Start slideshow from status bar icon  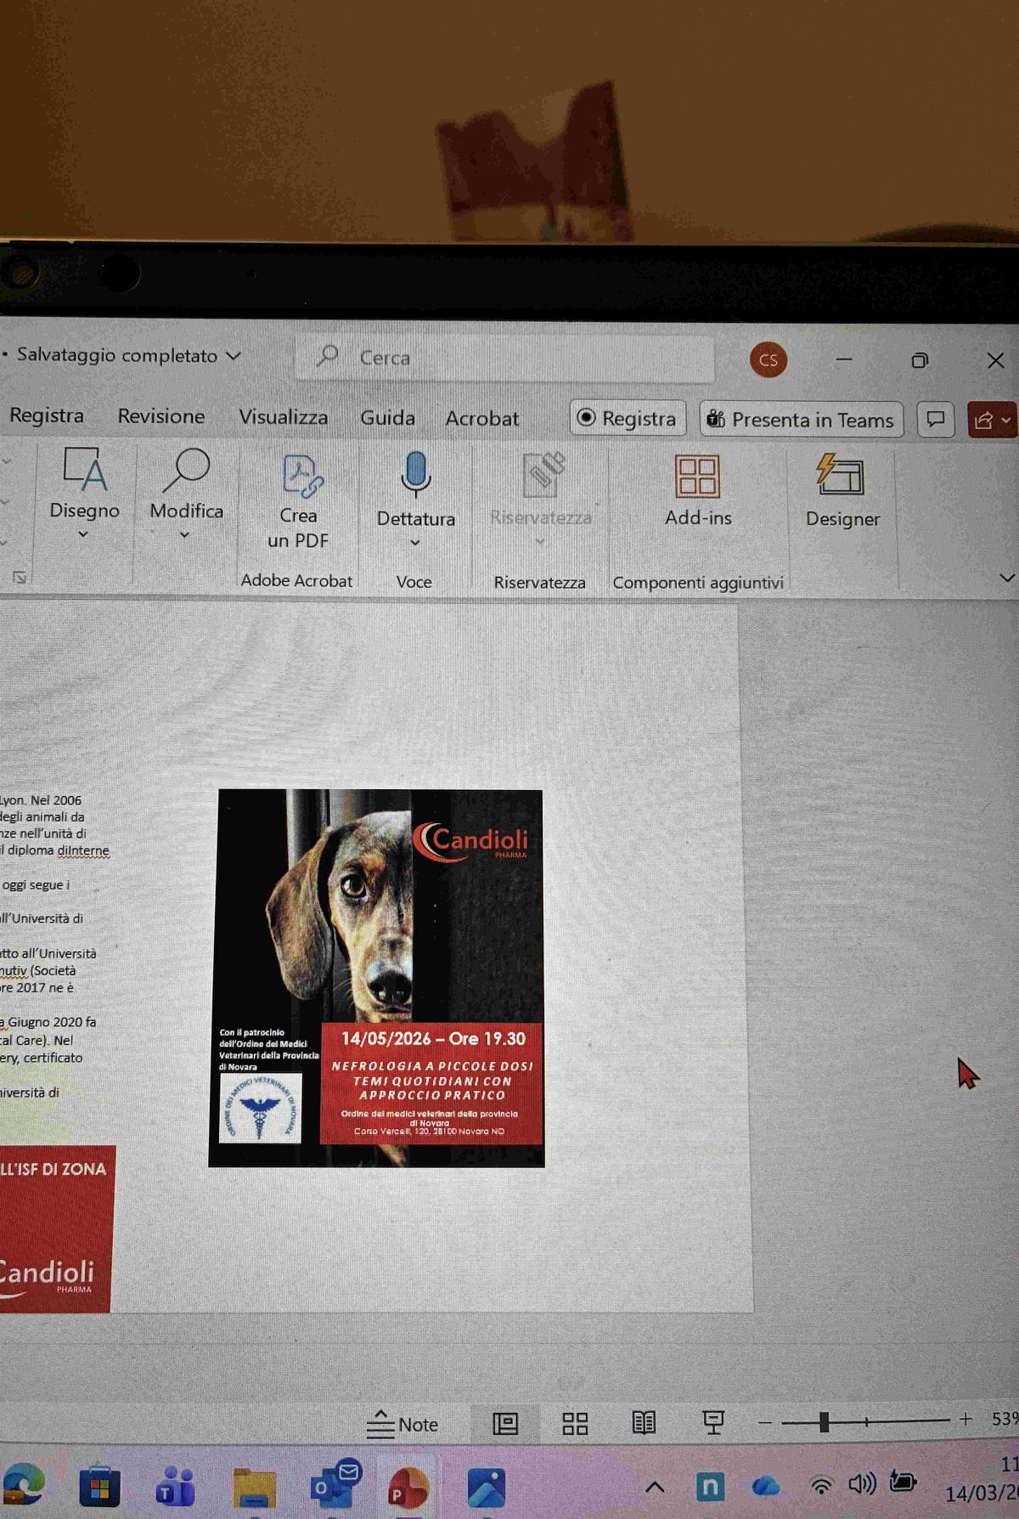(713, 1422)
